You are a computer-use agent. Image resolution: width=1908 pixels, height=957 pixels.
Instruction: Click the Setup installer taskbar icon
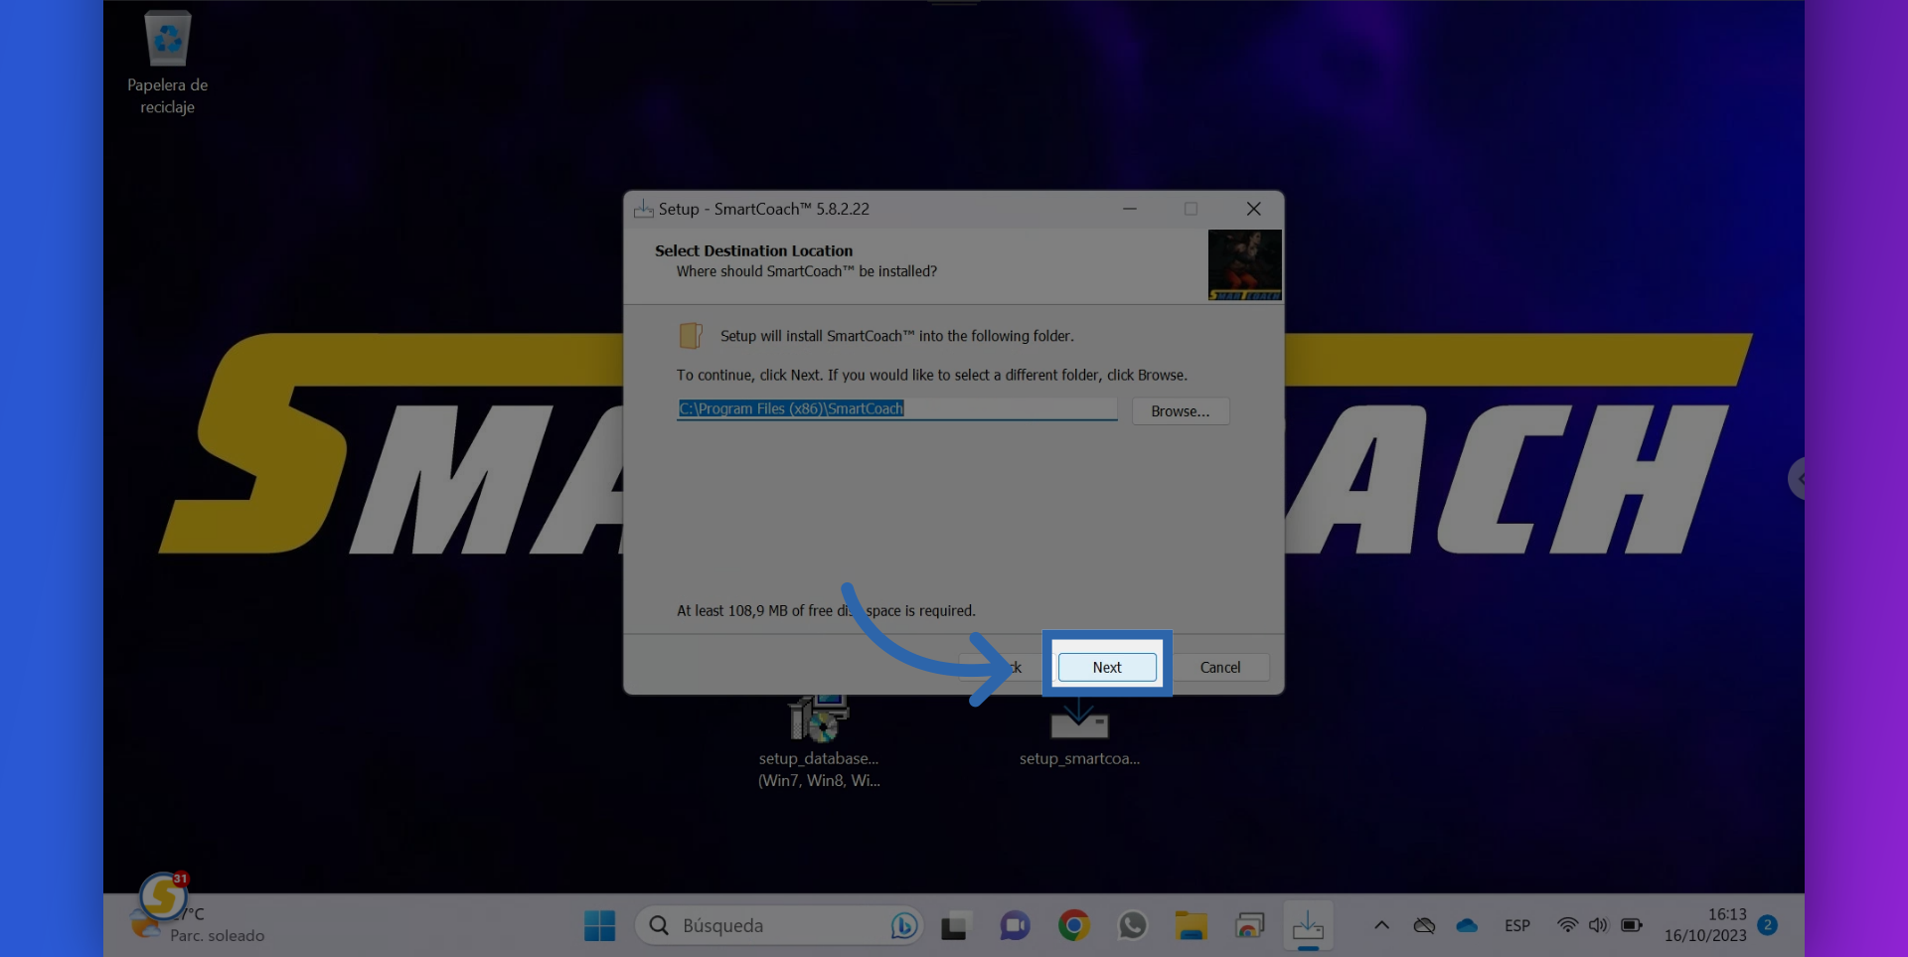tap(1308, 925)
